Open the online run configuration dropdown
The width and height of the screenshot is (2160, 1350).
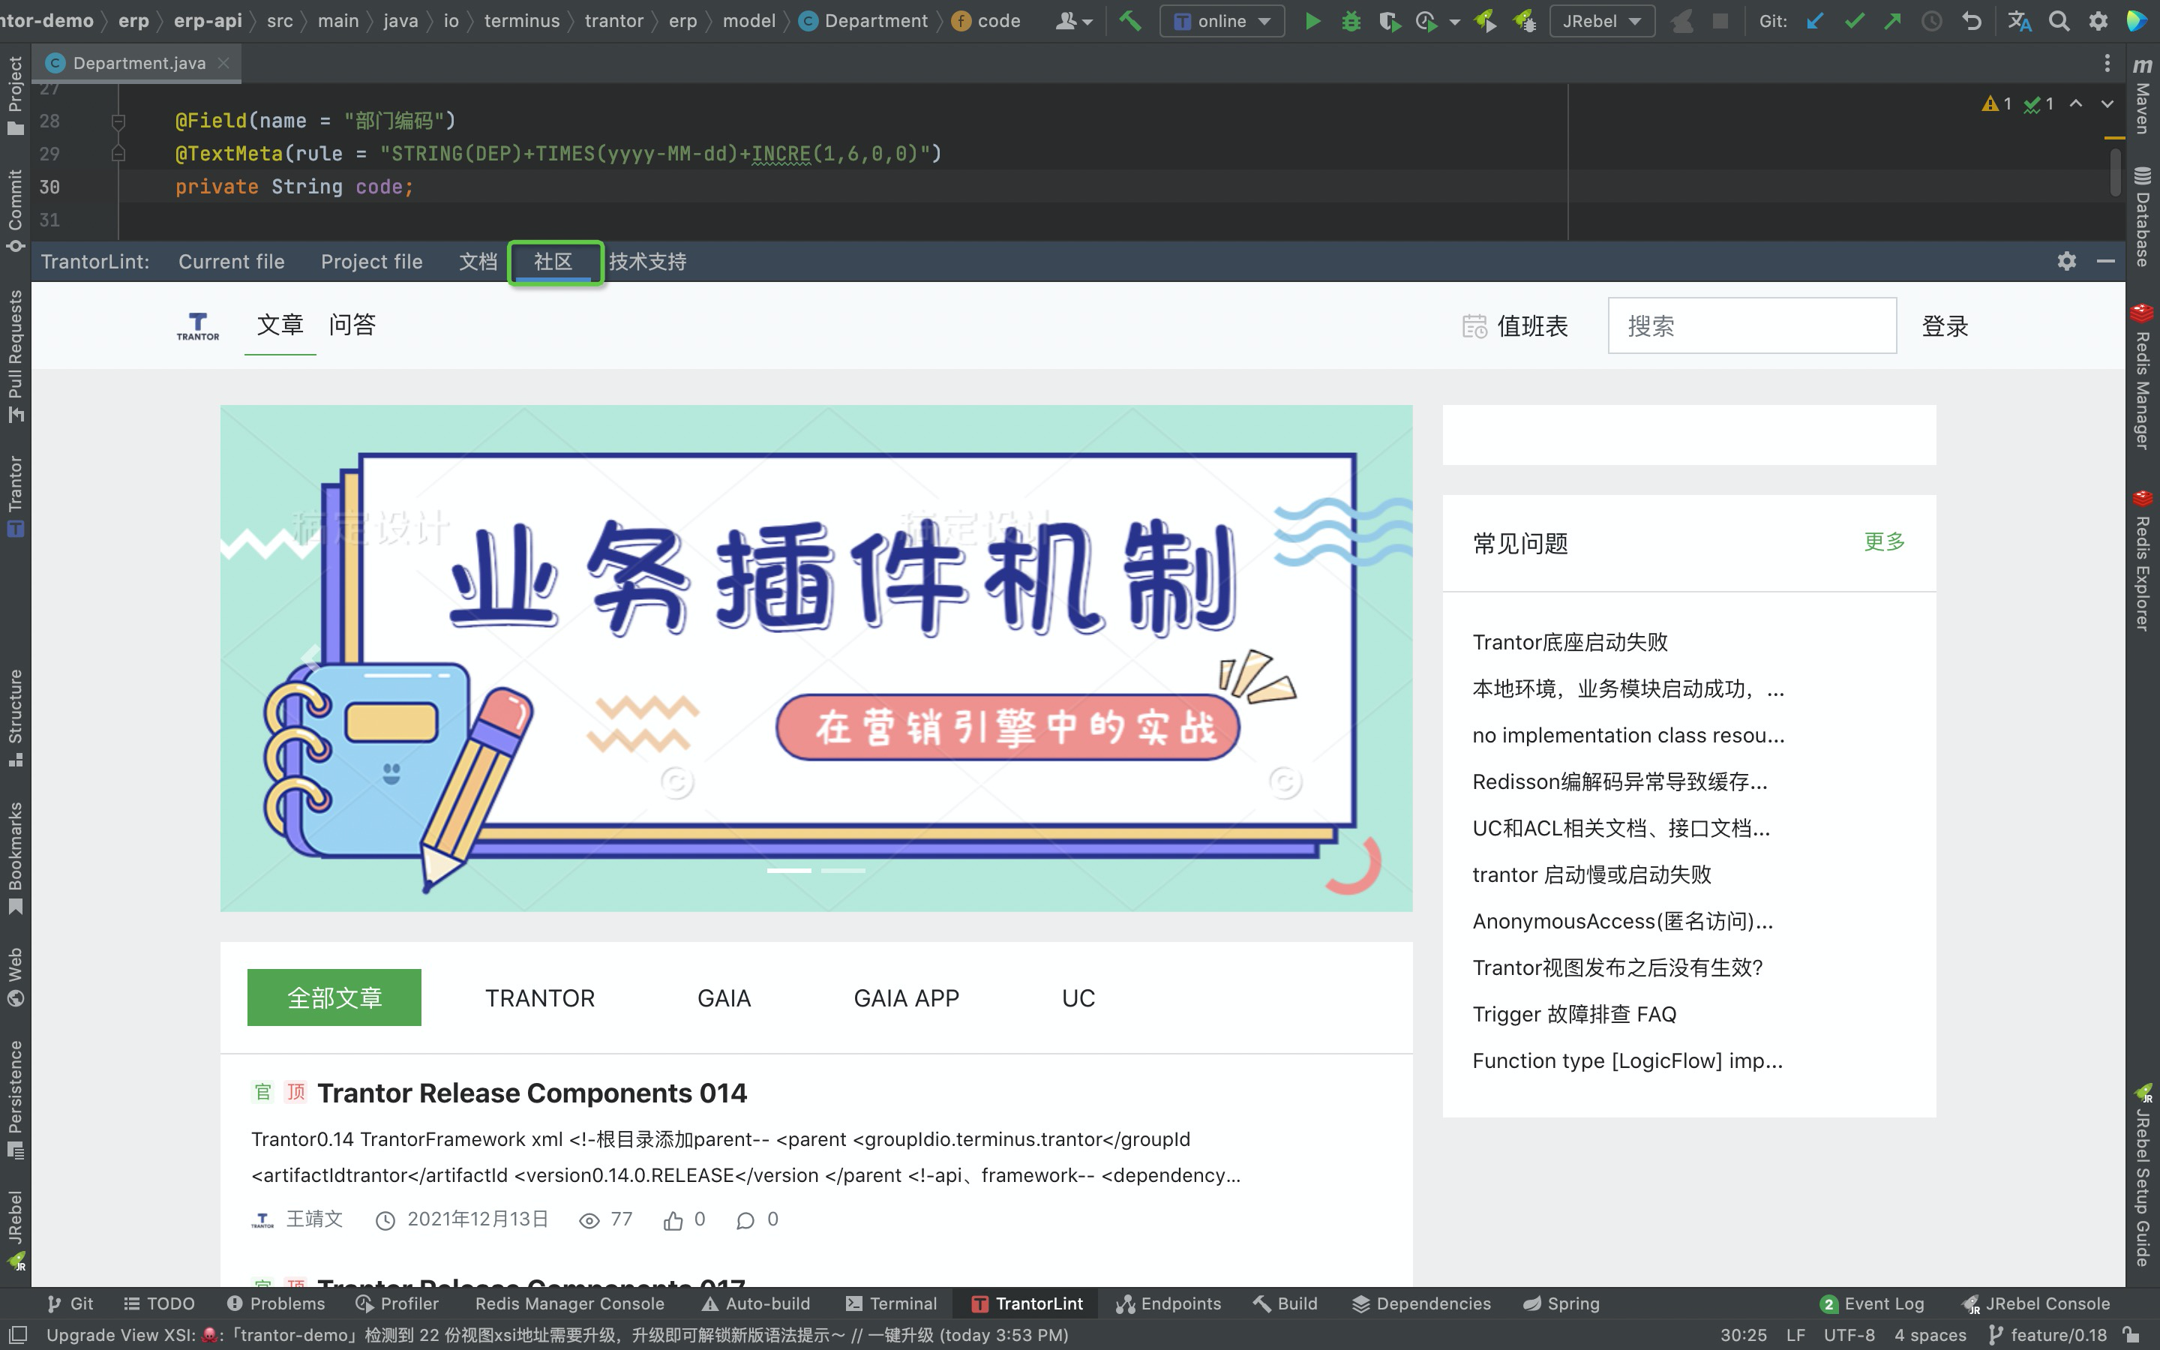[1222, 20]
